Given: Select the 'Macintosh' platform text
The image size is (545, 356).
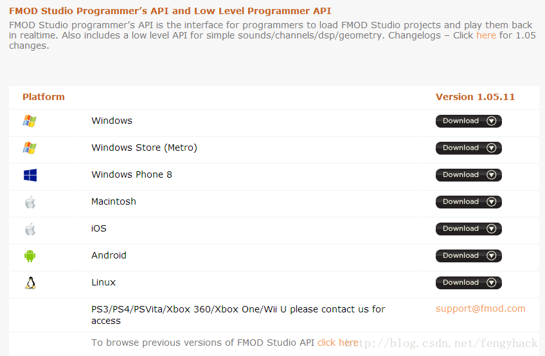Looking at the screenshot, I should pos(114,201).
